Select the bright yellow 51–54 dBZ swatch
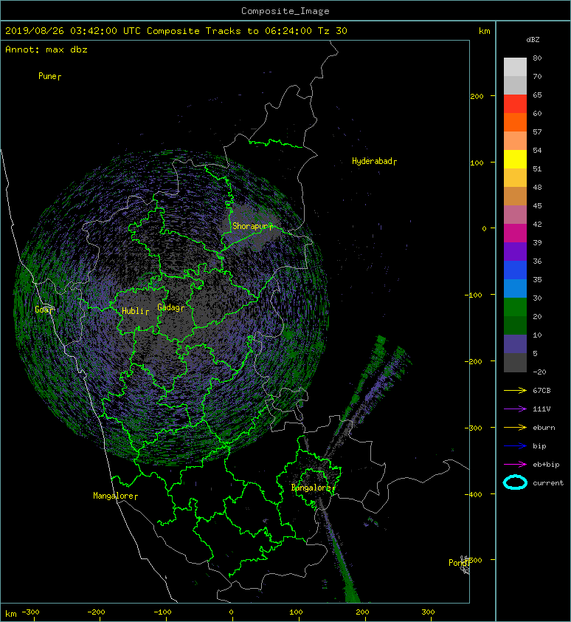Image resolution: width=571 pixels, height=622 pixels. click(515, 159)
